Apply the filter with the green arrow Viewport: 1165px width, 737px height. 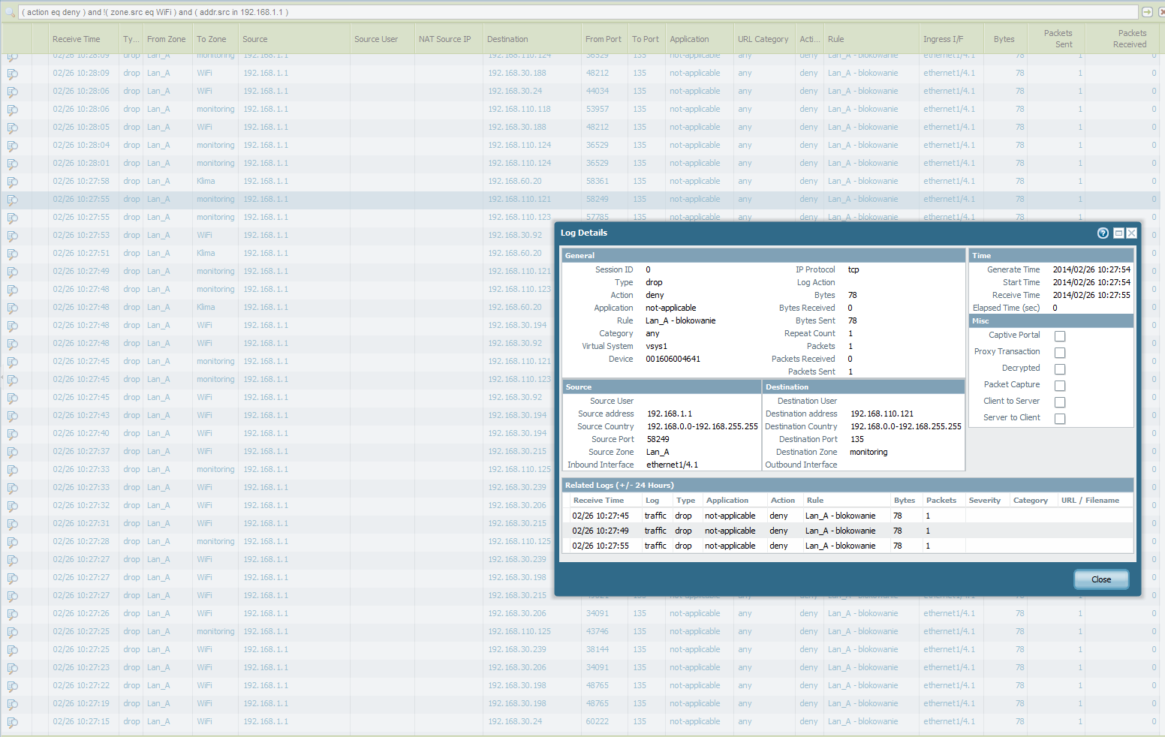pos(1146,12)
